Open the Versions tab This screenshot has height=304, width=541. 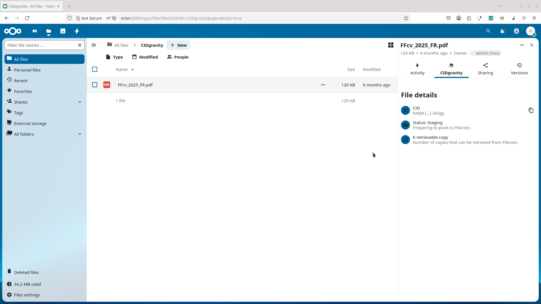click(x=519, y=69)
